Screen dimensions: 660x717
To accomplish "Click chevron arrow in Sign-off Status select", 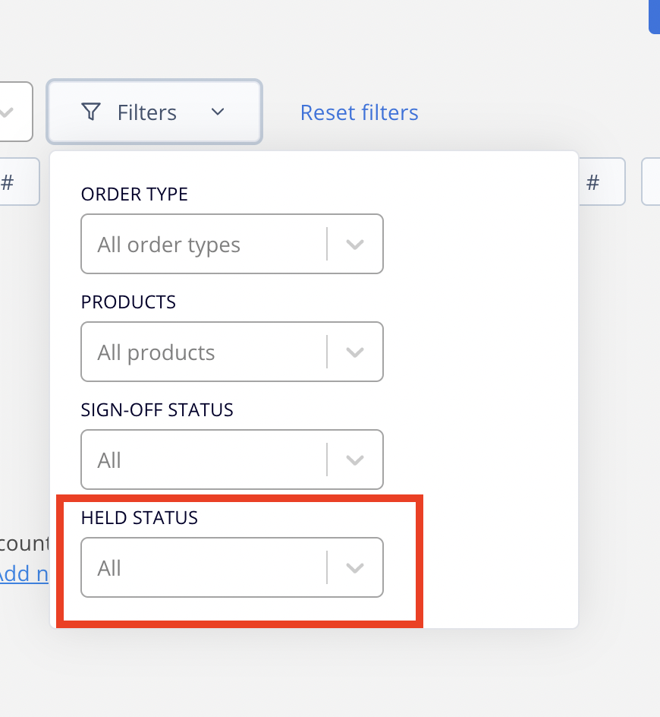I will point(355,460).
